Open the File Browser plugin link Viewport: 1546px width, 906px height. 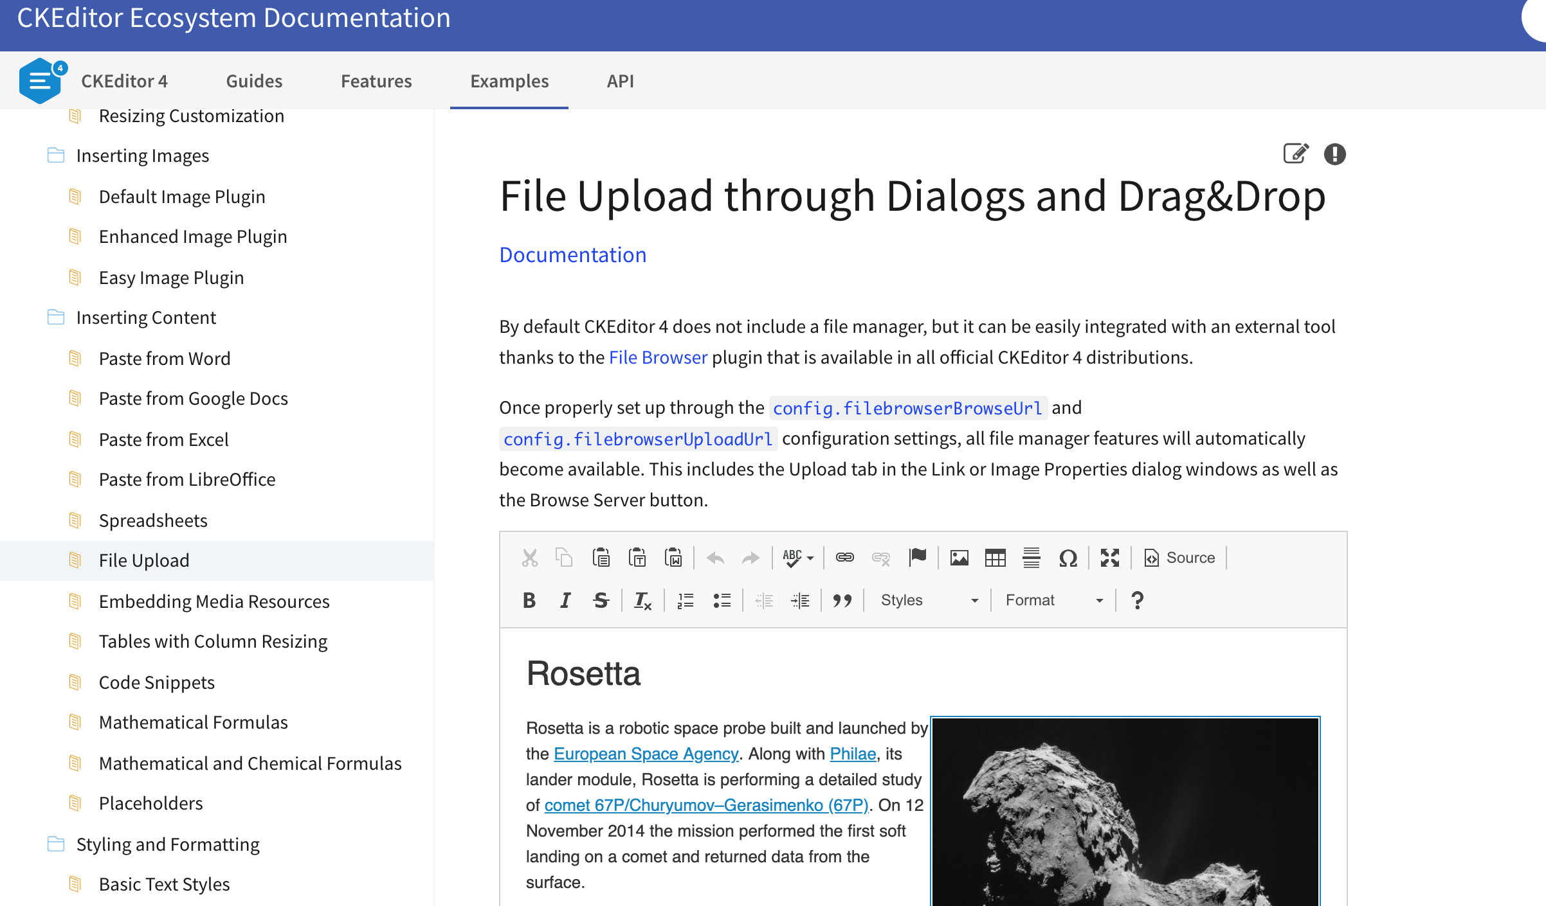coord(658,357)
